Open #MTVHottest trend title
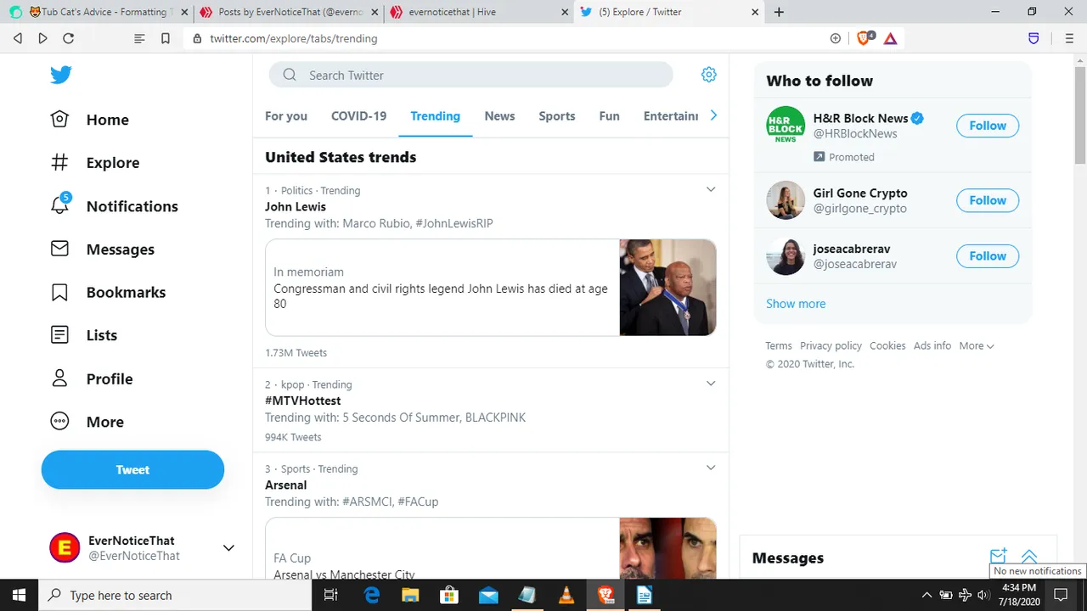The width and height of the screenshot is (1087, 611). coord(302,401)
